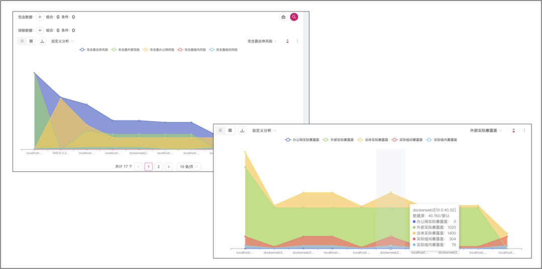Switch to list view in the 攻击面总体风险 panel
The image size is (542, 269).
tap(22, 41)
